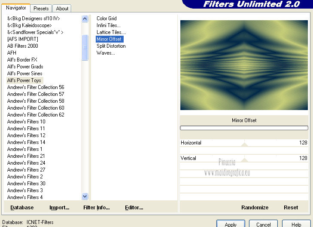Select &<Bkg Kaleidoscope> category

point(30,25)
